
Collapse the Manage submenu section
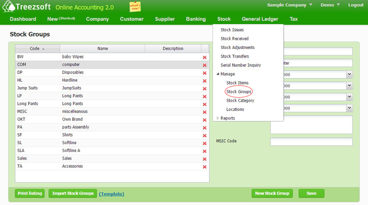tap(218, 74)
